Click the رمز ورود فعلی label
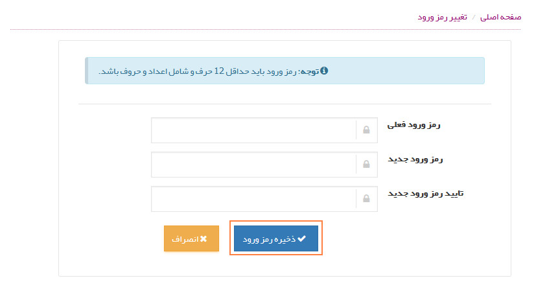 [413, 124]
